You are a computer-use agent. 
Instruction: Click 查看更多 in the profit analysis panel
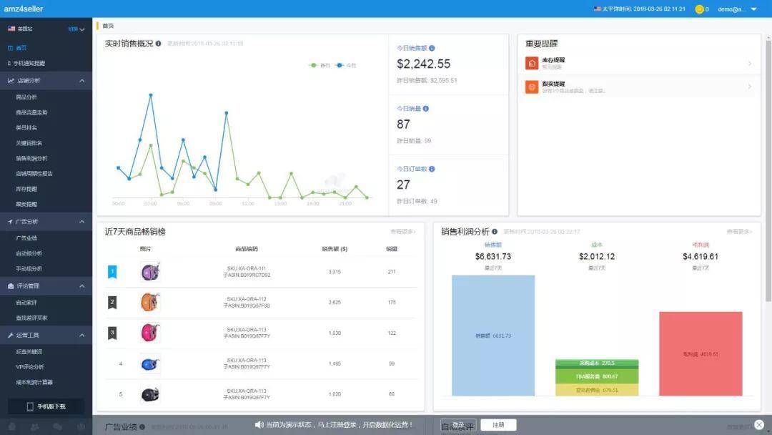coord(739,232)
